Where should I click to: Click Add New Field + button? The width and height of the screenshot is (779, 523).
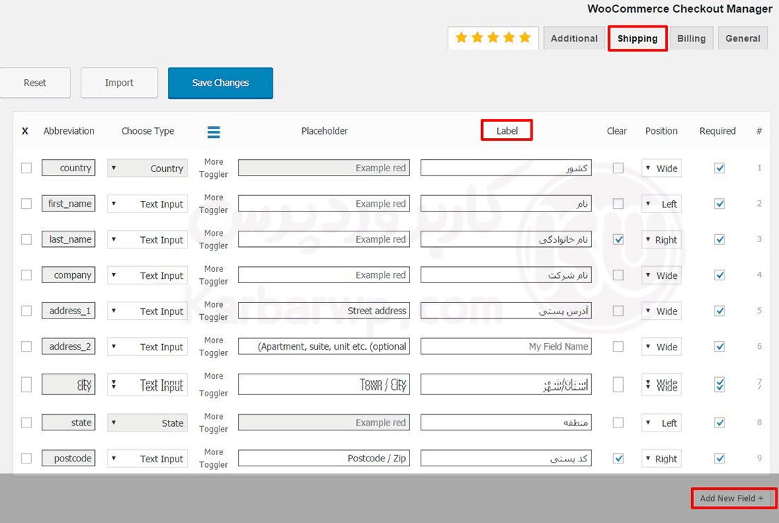732,498
